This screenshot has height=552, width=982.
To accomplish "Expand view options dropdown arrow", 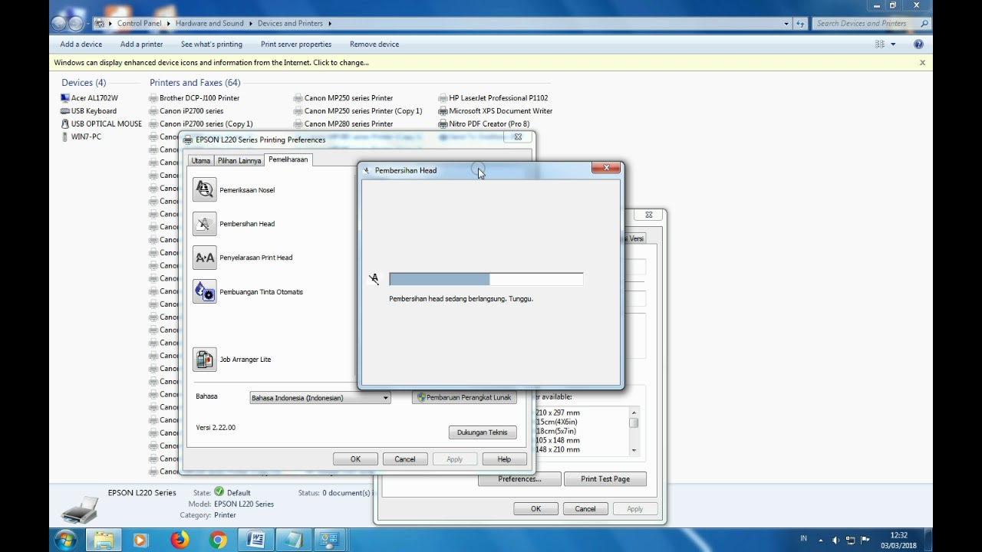I will coord(893,44).
